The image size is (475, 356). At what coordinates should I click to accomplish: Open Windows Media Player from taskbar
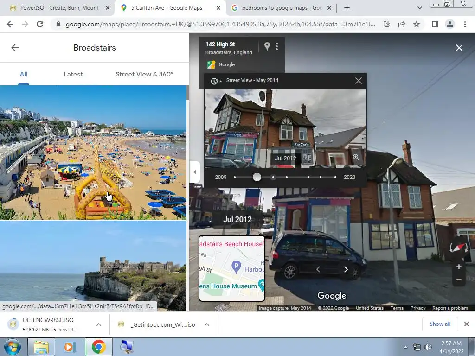click(70, 347)
